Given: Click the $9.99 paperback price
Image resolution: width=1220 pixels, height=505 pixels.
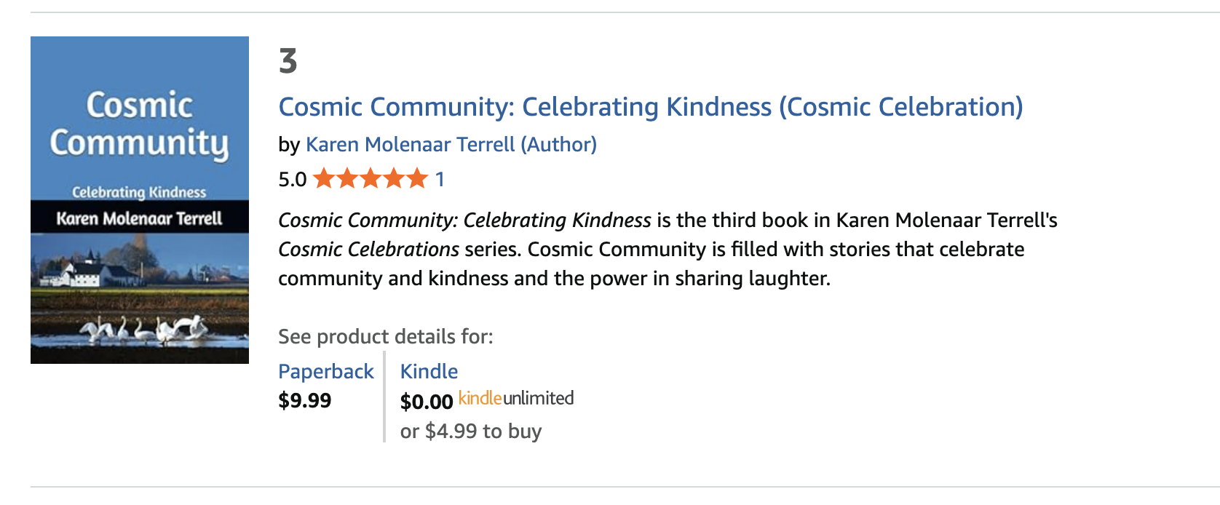Looking at the screenshot, I should [304, 401].
